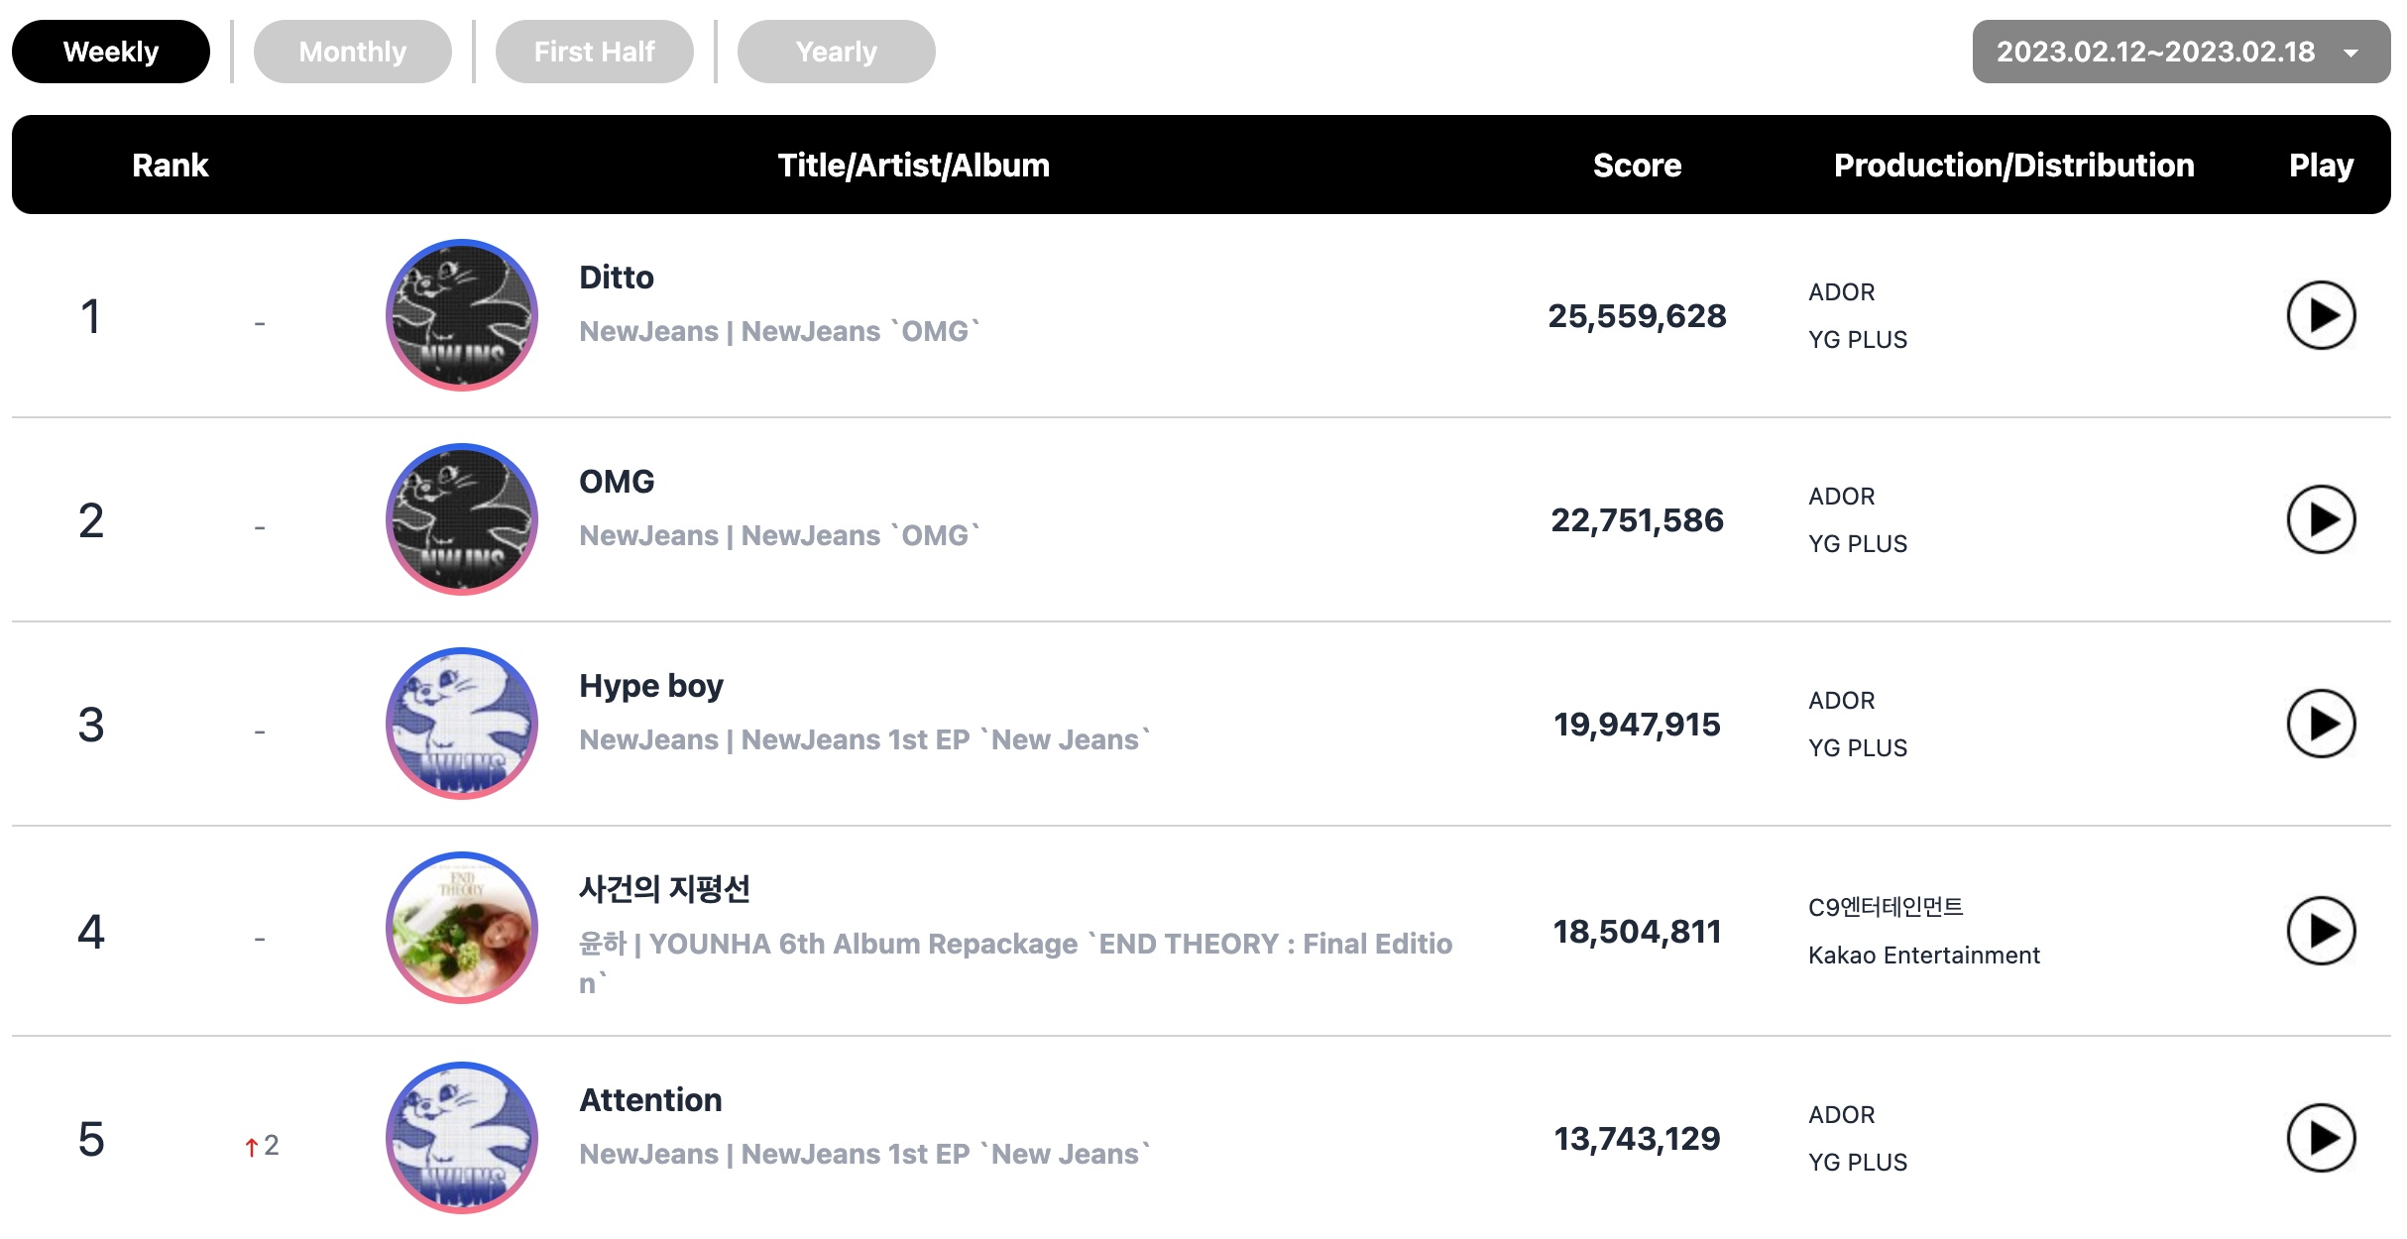Click the Hype boy album cover thumbnail

point(462,724)
